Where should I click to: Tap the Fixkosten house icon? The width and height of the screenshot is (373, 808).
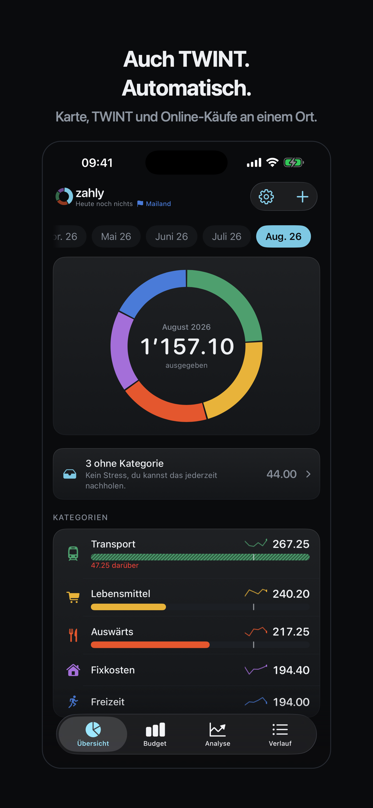(73, 670)
